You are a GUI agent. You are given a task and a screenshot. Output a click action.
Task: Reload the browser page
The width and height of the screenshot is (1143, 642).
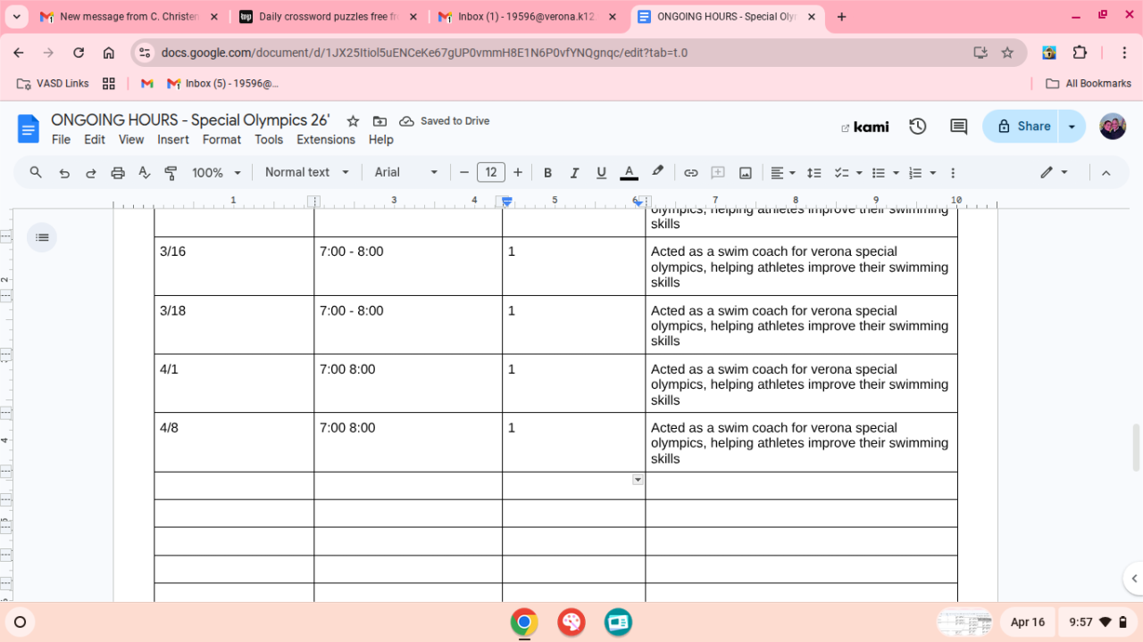(x=79, y=53)
